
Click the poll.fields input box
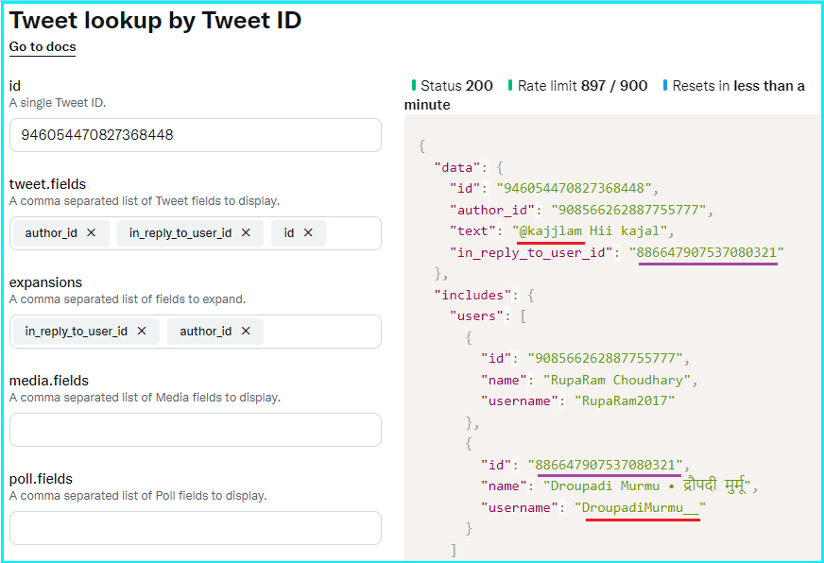195,528
